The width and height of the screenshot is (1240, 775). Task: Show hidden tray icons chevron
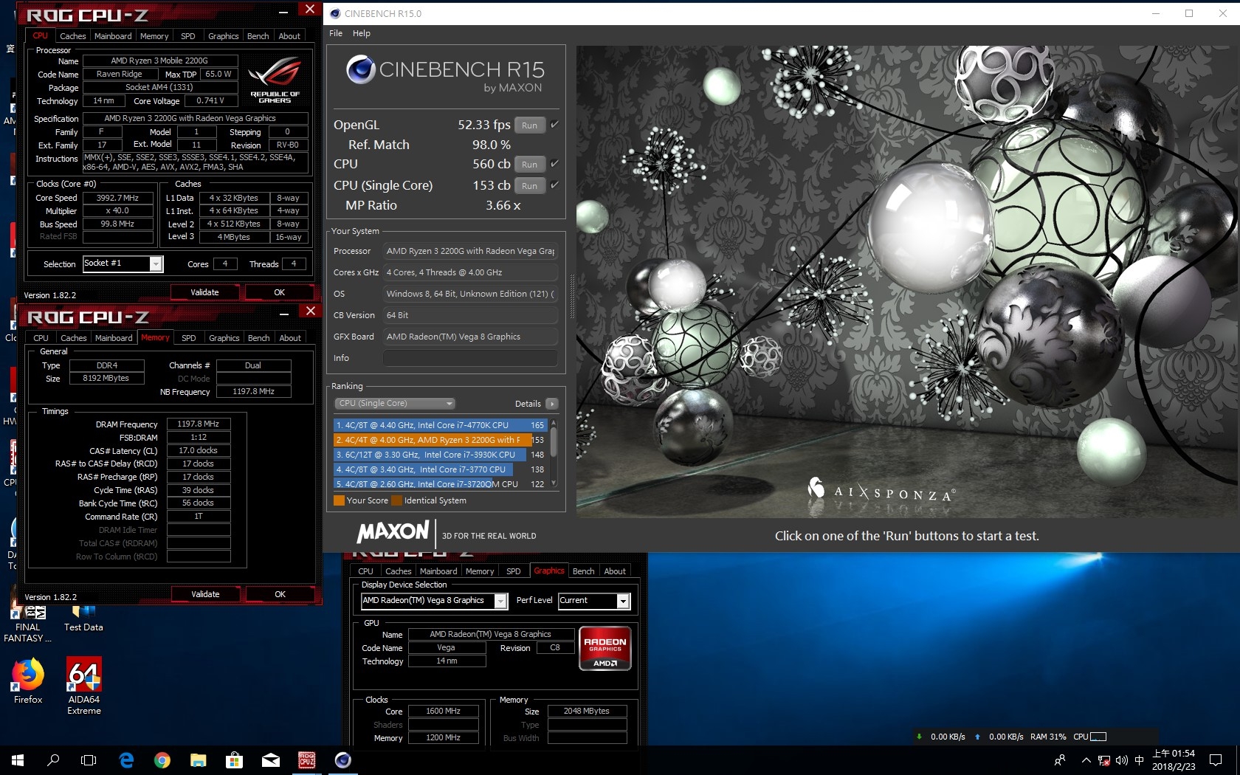(x=1086, y=760)
